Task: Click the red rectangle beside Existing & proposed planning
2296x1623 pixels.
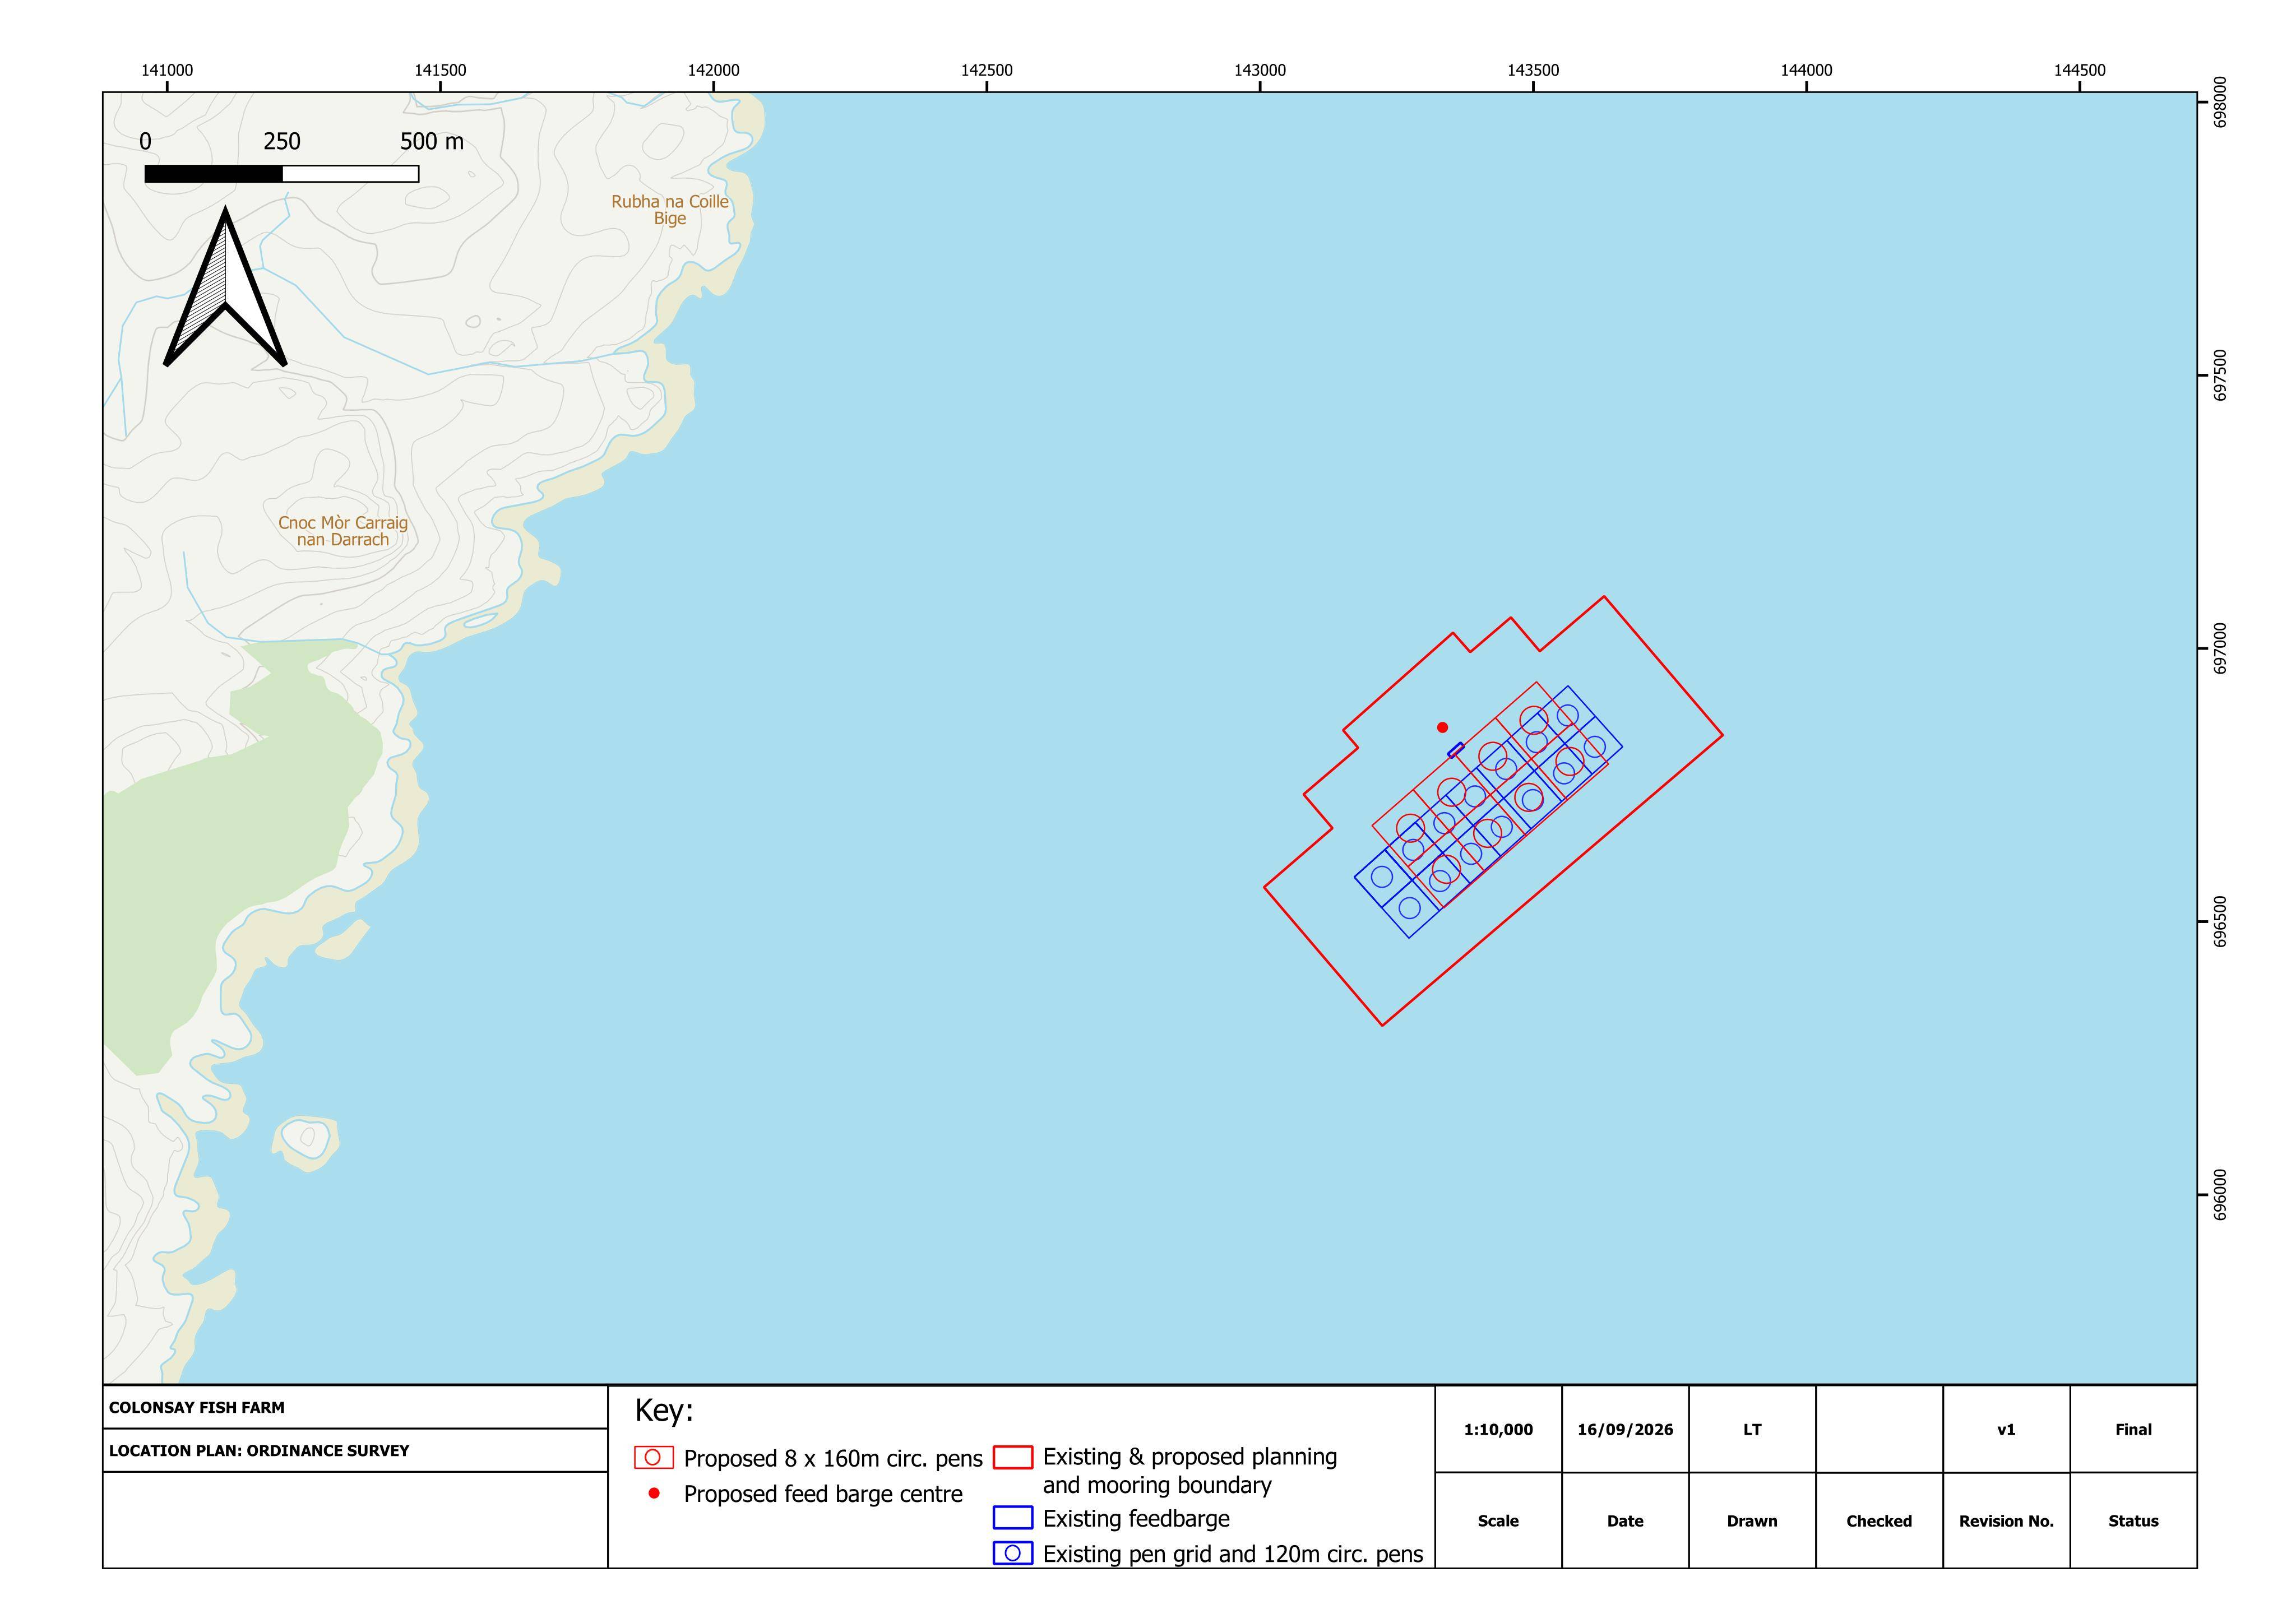Action: (1013, 1457)
